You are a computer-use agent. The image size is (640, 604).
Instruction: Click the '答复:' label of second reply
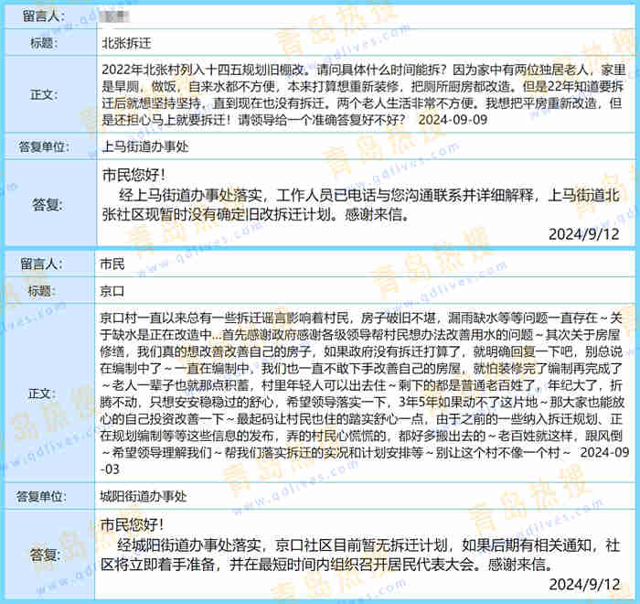[46, 555]
